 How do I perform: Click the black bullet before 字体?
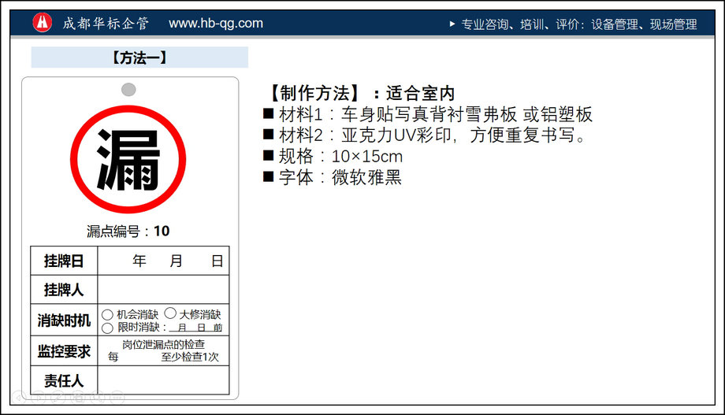(x=269, y=177)
